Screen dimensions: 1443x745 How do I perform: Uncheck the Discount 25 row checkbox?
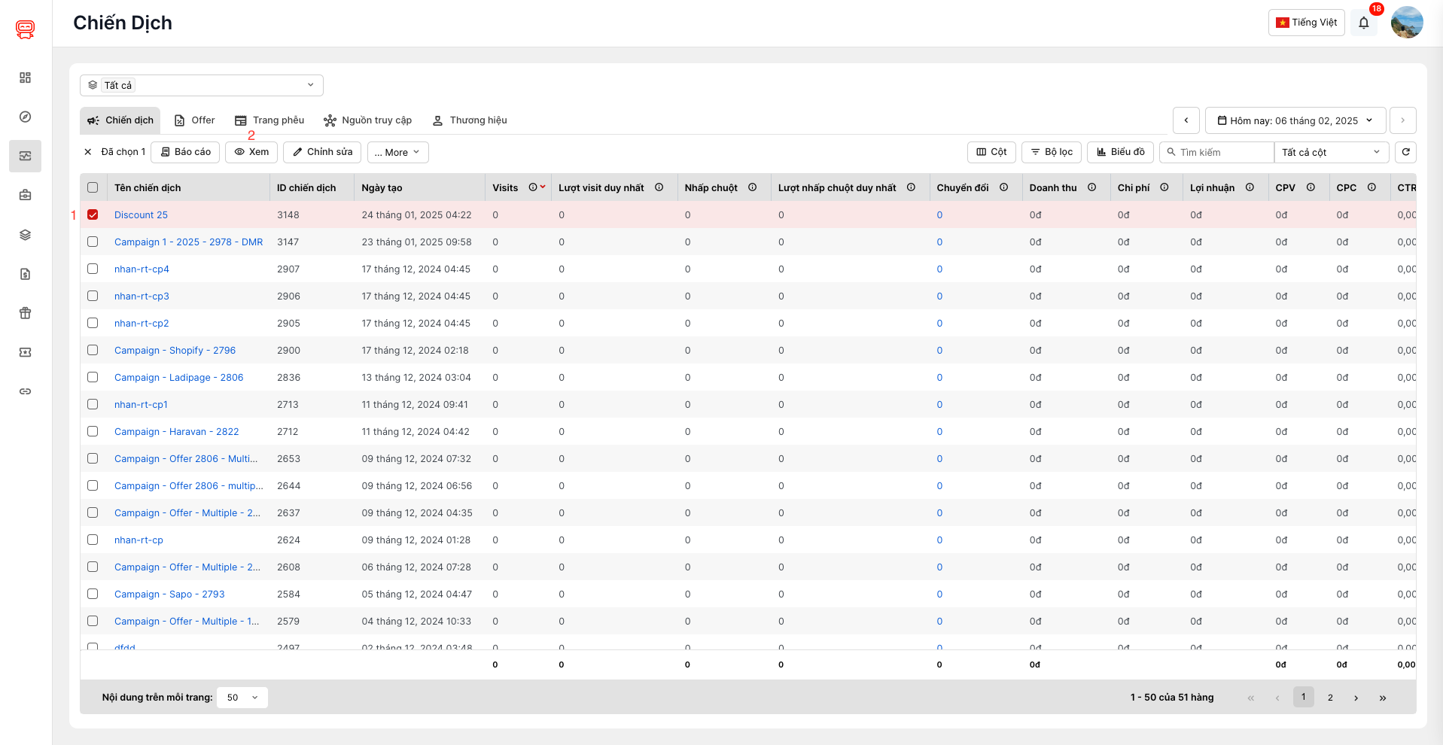(93, 214)
